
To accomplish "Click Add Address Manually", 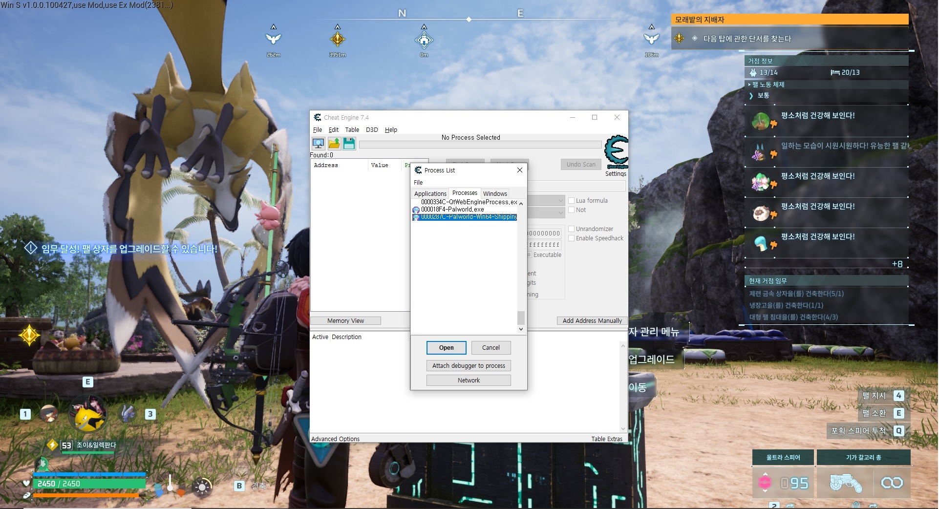I will pyautogui.click(x=592, y=320).
